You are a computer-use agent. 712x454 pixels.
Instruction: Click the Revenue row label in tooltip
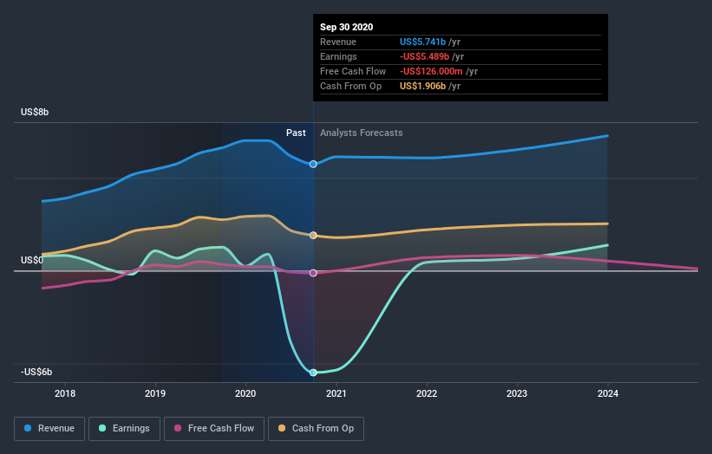point(338,42)
